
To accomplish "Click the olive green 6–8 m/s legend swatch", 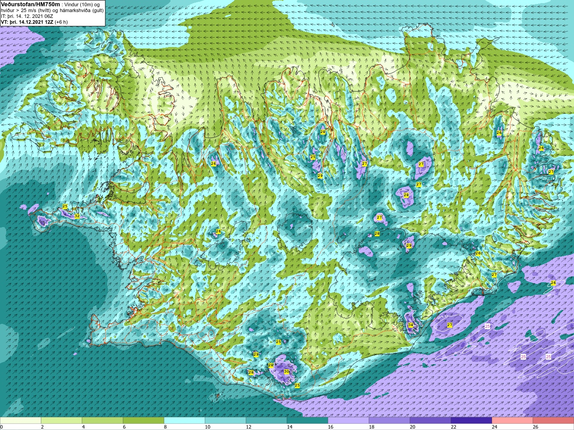I will [x=143, y=420].
